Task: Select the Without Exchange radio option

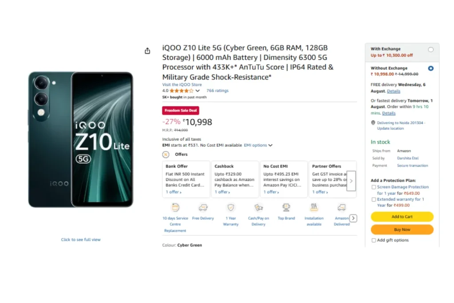Action: click(431, 68)
